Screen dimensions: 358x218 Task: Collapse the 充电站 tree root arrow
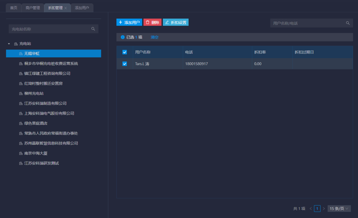pos(9,44)
